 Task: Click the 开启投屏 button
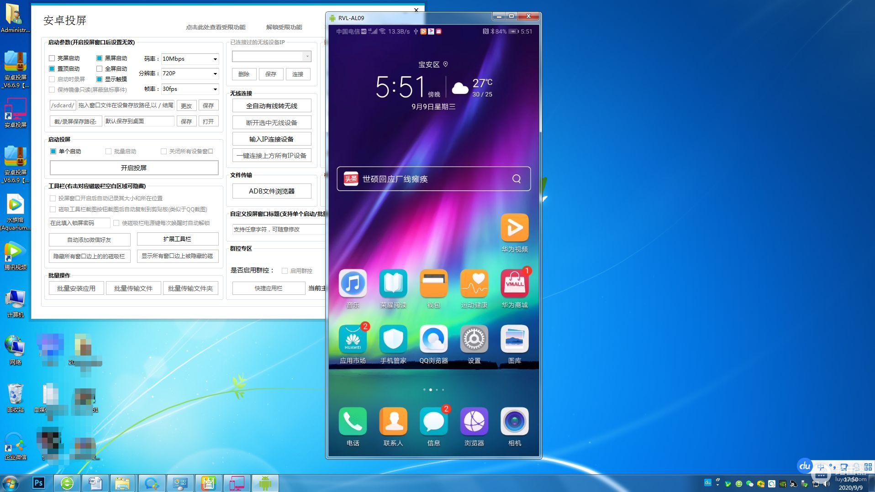point(134,168)
